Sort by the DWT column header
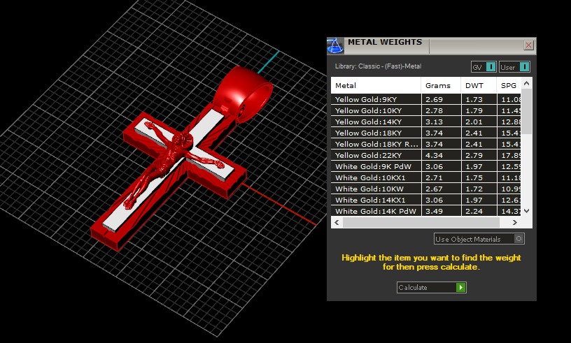This screenshot has width=571, height=343. point(479,85)
